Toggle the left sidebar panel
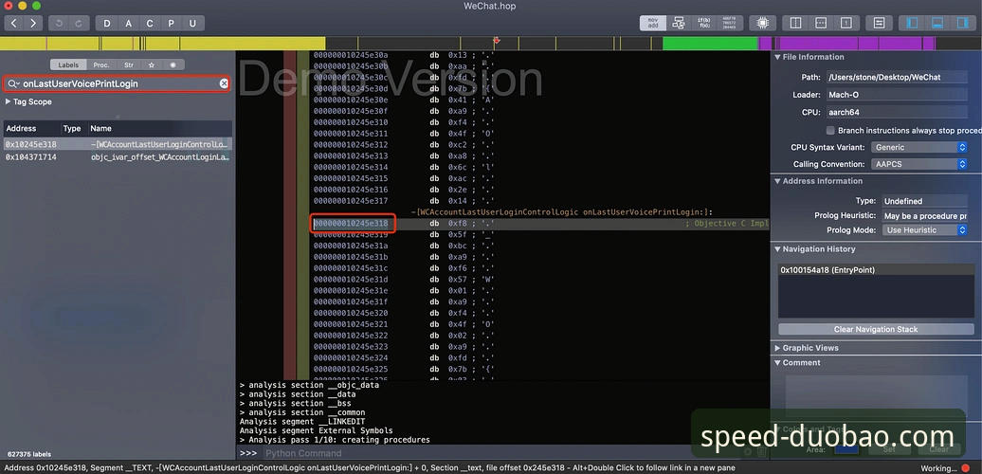The width and height of the screenshot is (982, 474). point(912,23)
